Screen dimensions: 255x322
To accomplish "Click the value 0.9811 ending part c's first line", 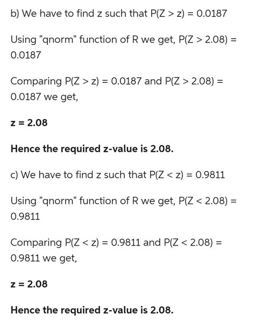I will click(x=210, y=175).
